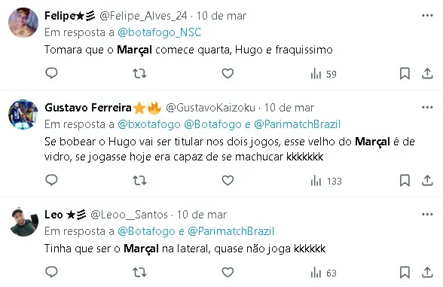Bookmark Leo's tweet about Marçal
The image size is (443, 287).
[x=405, y=273]
